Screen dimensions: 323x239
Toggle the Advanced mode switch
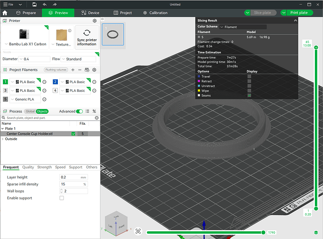tap(79, 111)
